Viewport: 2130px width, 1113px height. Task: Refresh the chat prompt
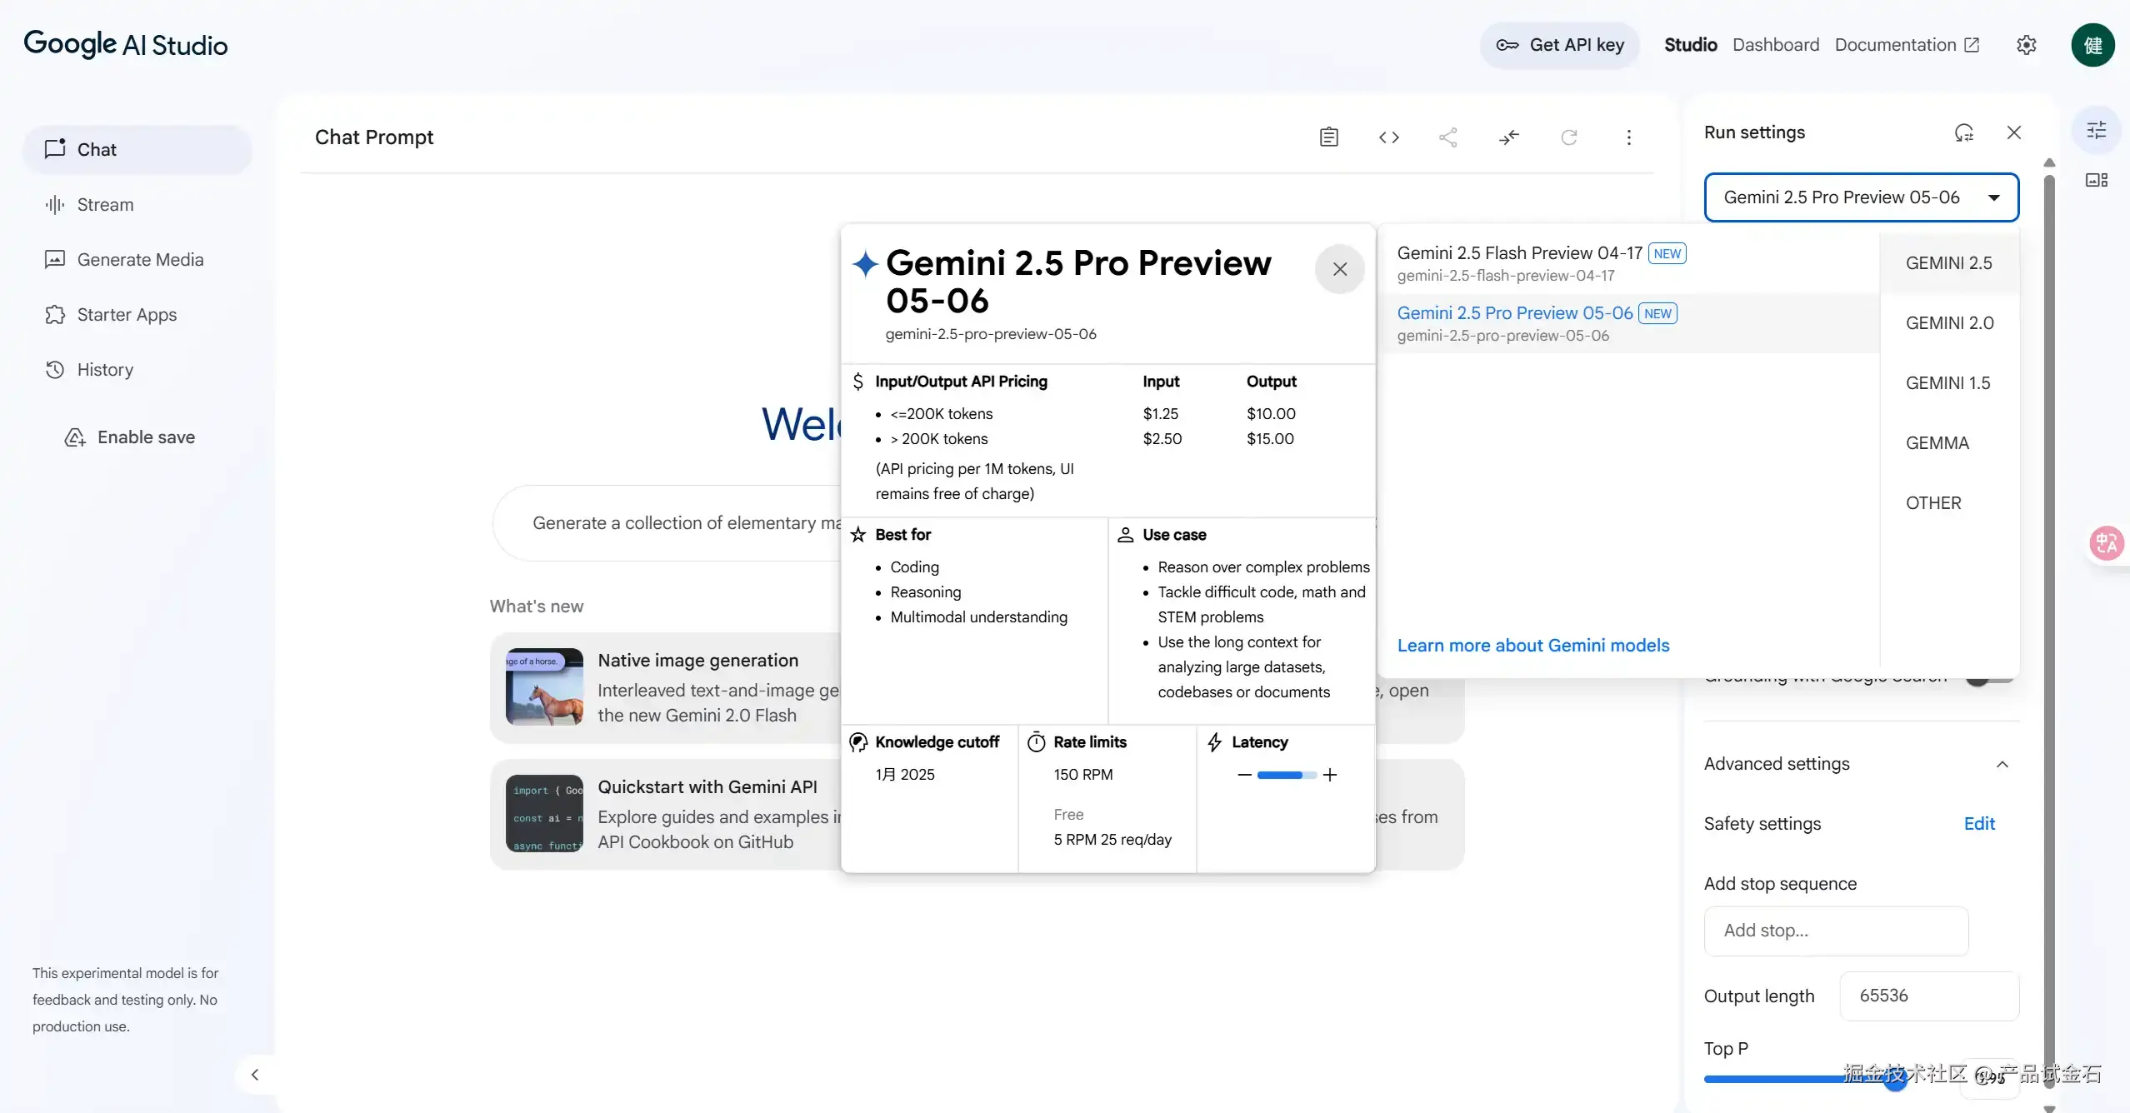[1569, 137]
